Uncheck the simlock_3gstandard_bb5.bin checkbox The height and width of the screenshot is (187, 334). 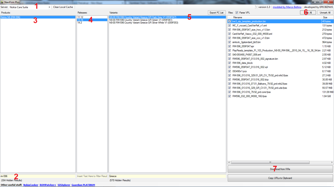[229, 42]
